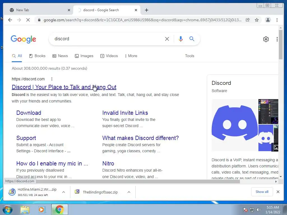Click the Google logo
The image size is (287, 215).
point(24,39)
